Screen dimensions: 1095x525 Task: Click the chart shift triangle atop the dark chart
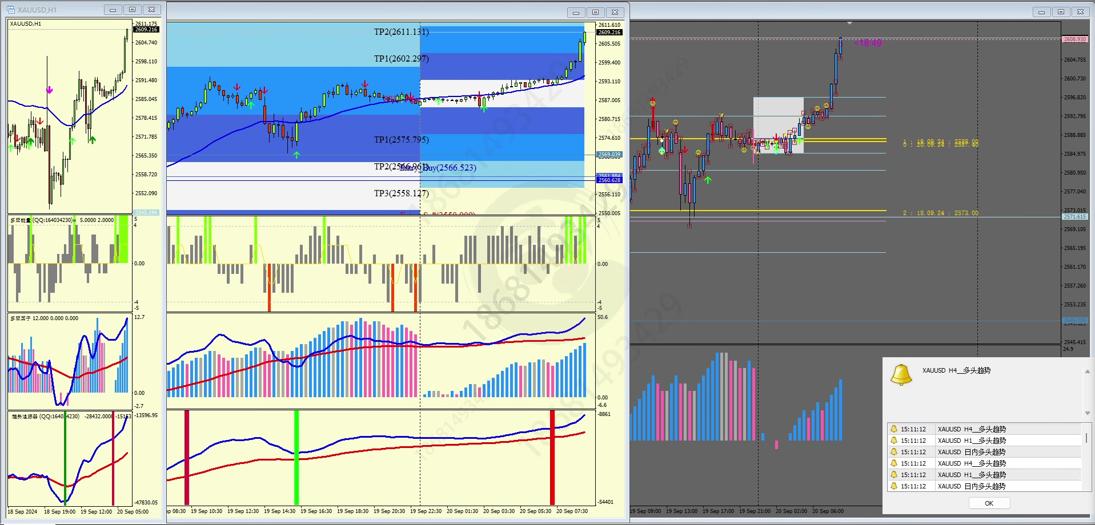click(x=849, y=23)
